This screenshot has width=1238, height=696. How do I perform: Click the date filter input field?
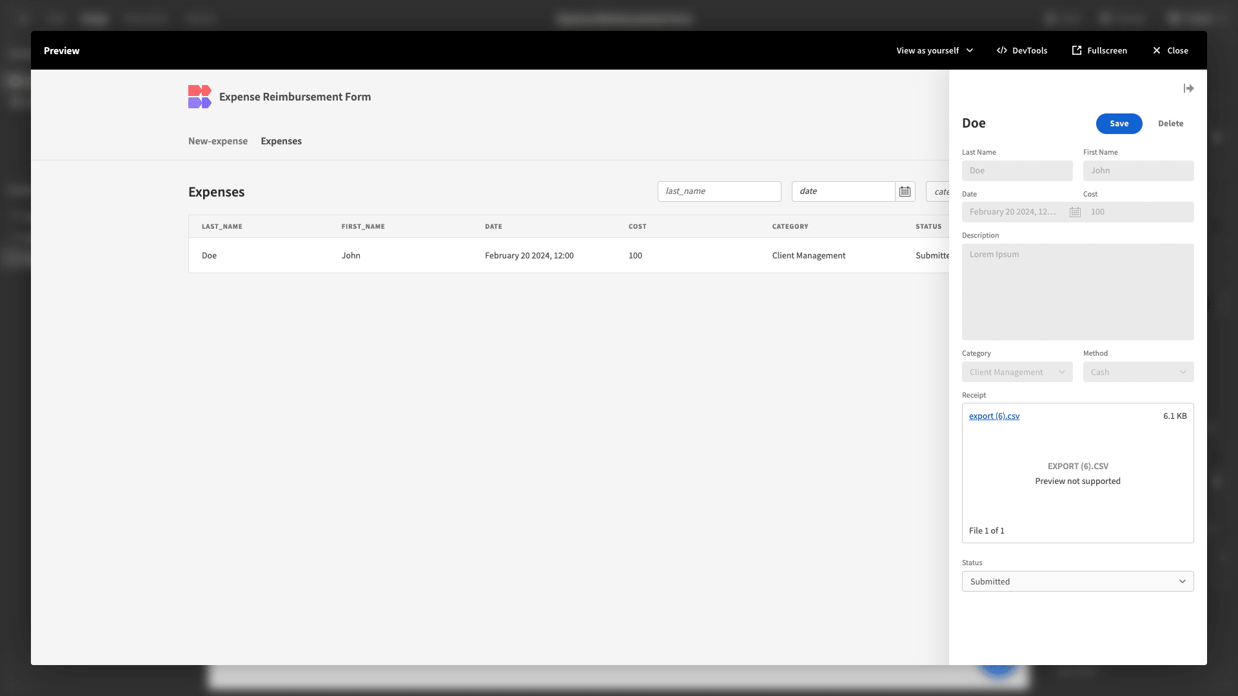[843, 191]
